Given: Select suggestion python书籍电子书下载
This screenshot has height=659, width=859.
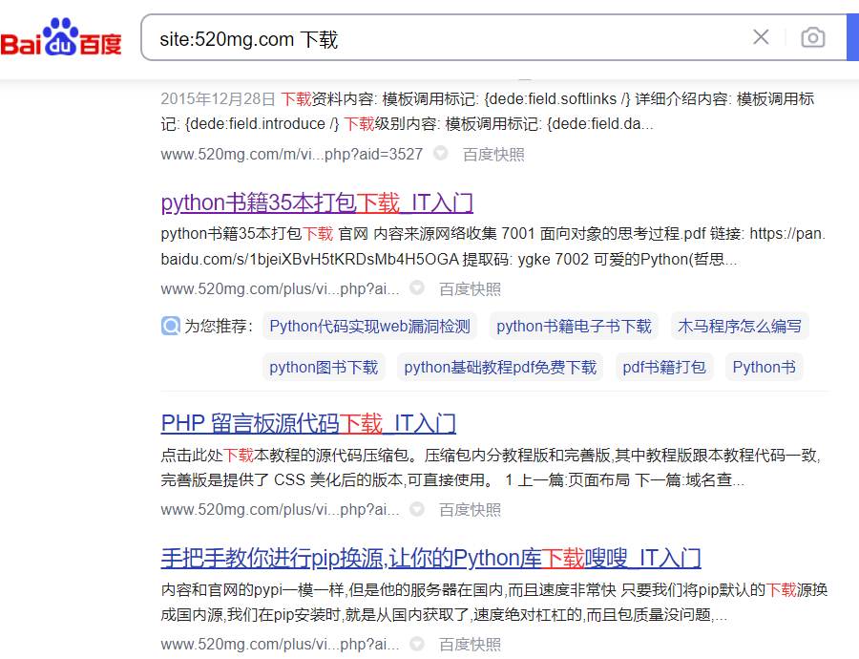Looking at the screenshot, I should pyautogui.click(x=574, y=327).
